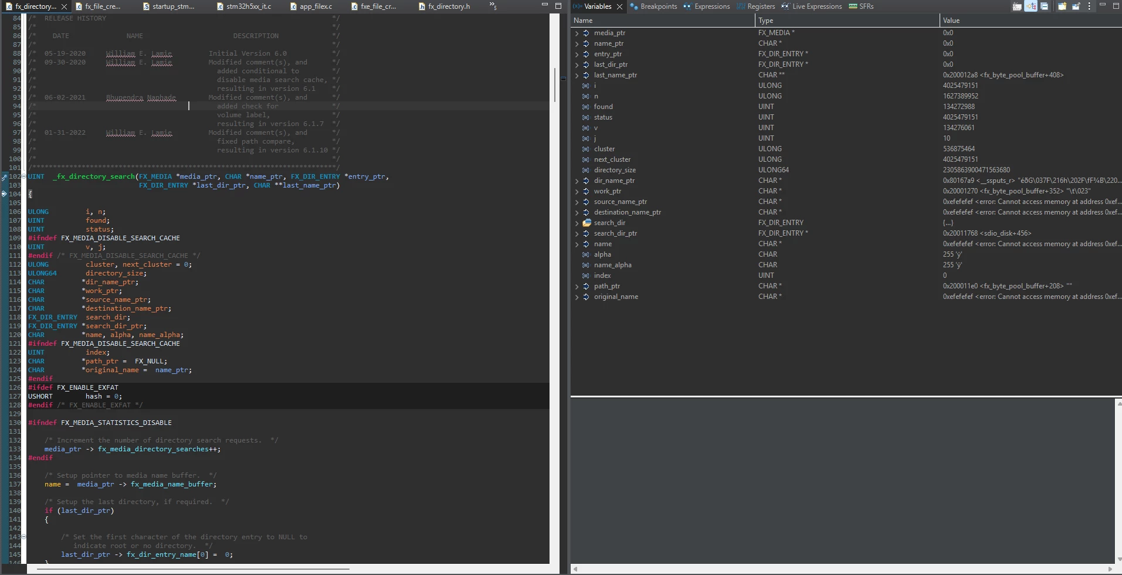Click the Value column header
The image size is (1122, 575).
pyautogui.click(x=1031, y=21)
